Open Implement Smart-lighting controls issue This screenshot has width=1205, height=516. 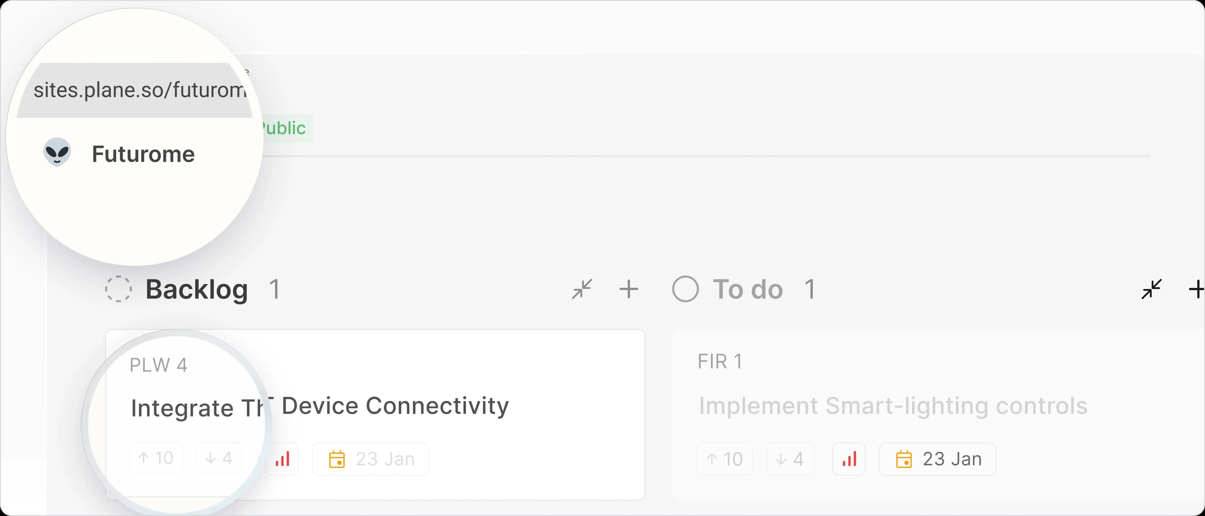[x=892, y=406]
